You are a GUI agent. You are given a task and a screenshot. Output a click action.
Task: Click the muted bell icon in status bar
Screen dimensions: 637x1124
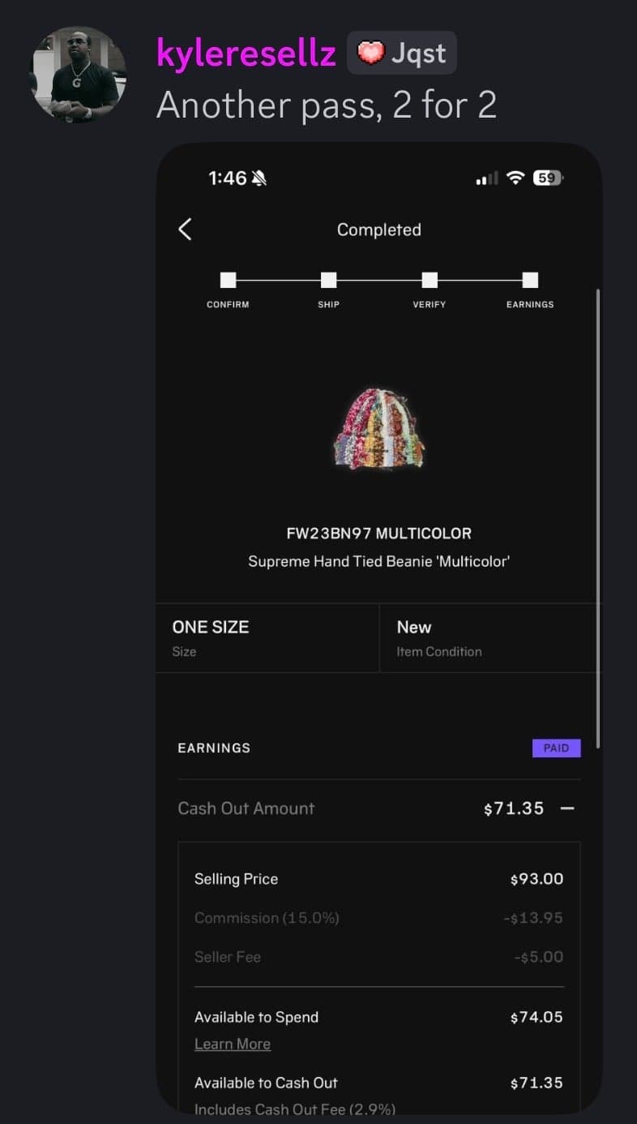click(x=259, y=178)
